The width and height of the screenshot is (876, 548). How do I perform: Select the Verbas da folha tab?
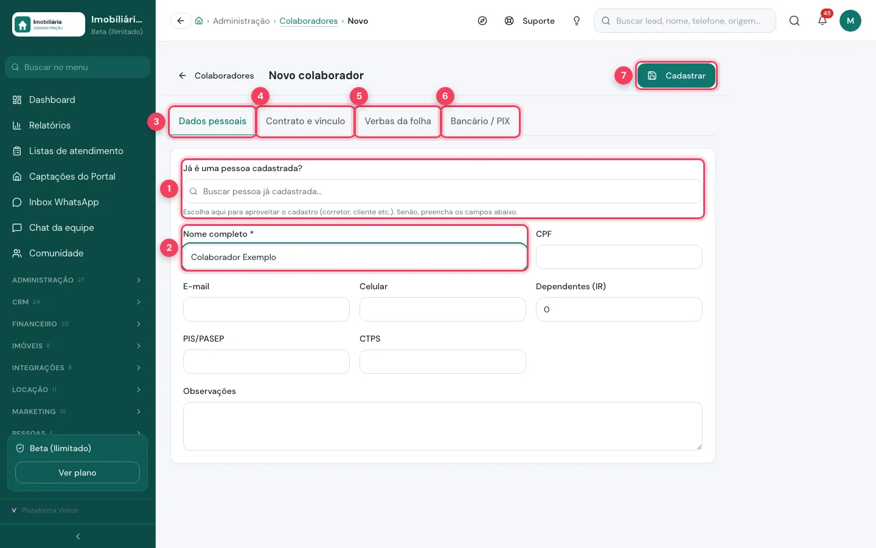[x=398, y=121]
